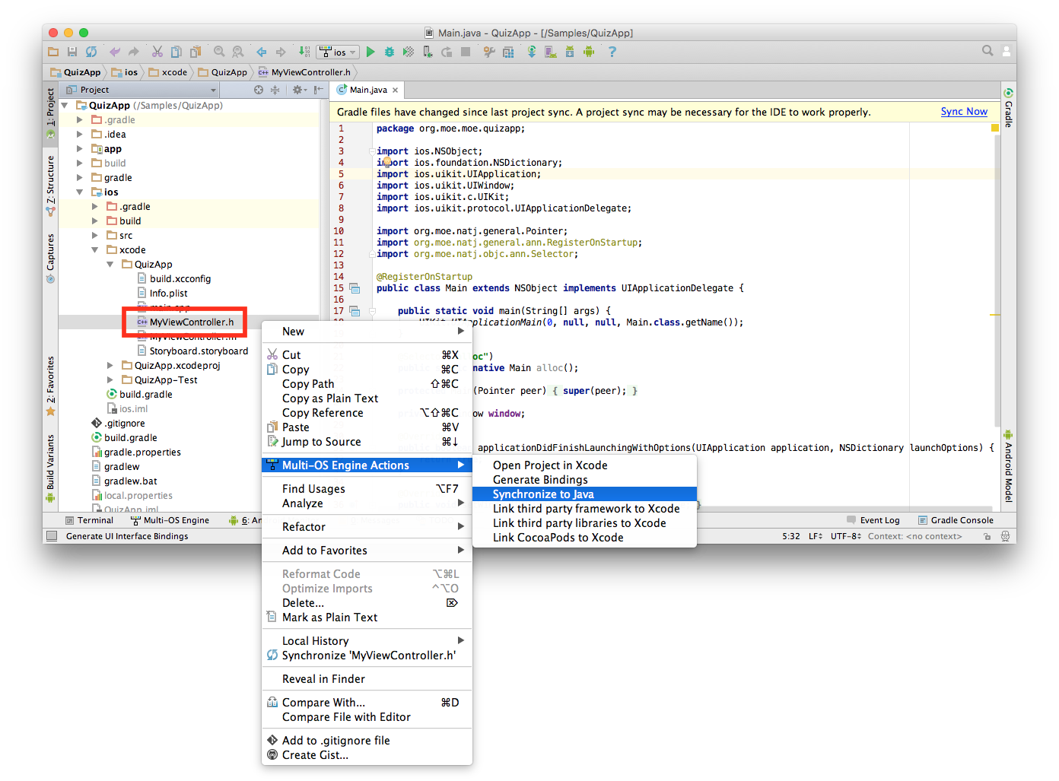Viewport: 1059px width, 781px height.
Task: Click Scroll from Source target icon
Action: click(x=259, y=90)
